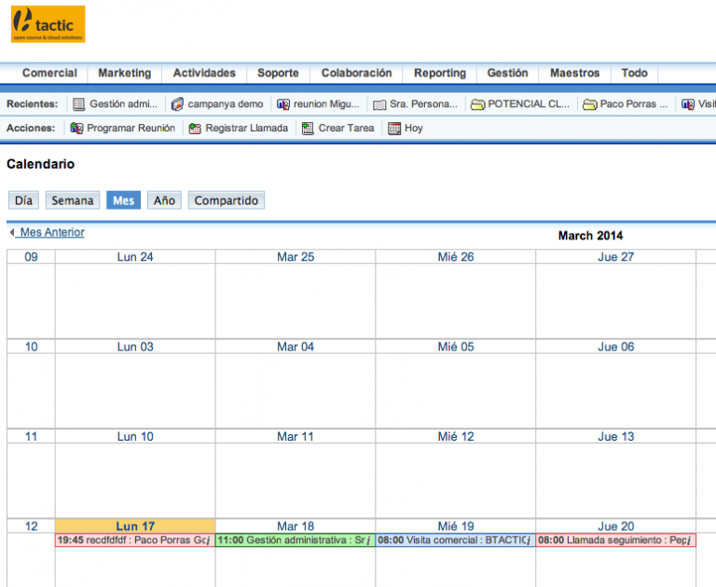The height and width of the screenshot is (587, 716).
Task: Open day Mié 12
Action: [x=456, y=437]
